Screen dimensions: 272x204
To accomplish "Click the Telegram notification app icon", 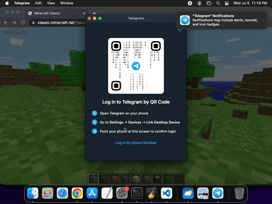I will (185, 20).
